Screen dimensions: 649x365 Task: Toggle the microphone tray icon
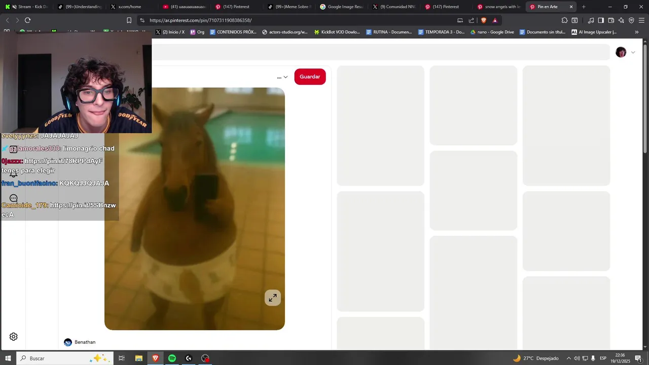coord(593,358)
